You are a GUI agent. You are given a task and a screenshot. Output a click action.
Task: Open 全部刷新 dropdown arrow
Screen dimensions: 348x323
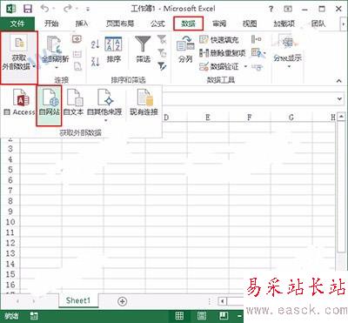(57, 68)
